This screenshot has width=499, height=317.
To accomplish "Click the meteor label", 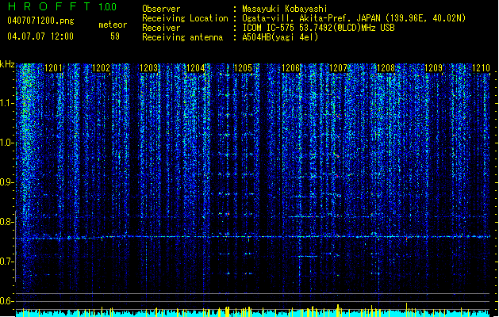I will tap(113, 25).
